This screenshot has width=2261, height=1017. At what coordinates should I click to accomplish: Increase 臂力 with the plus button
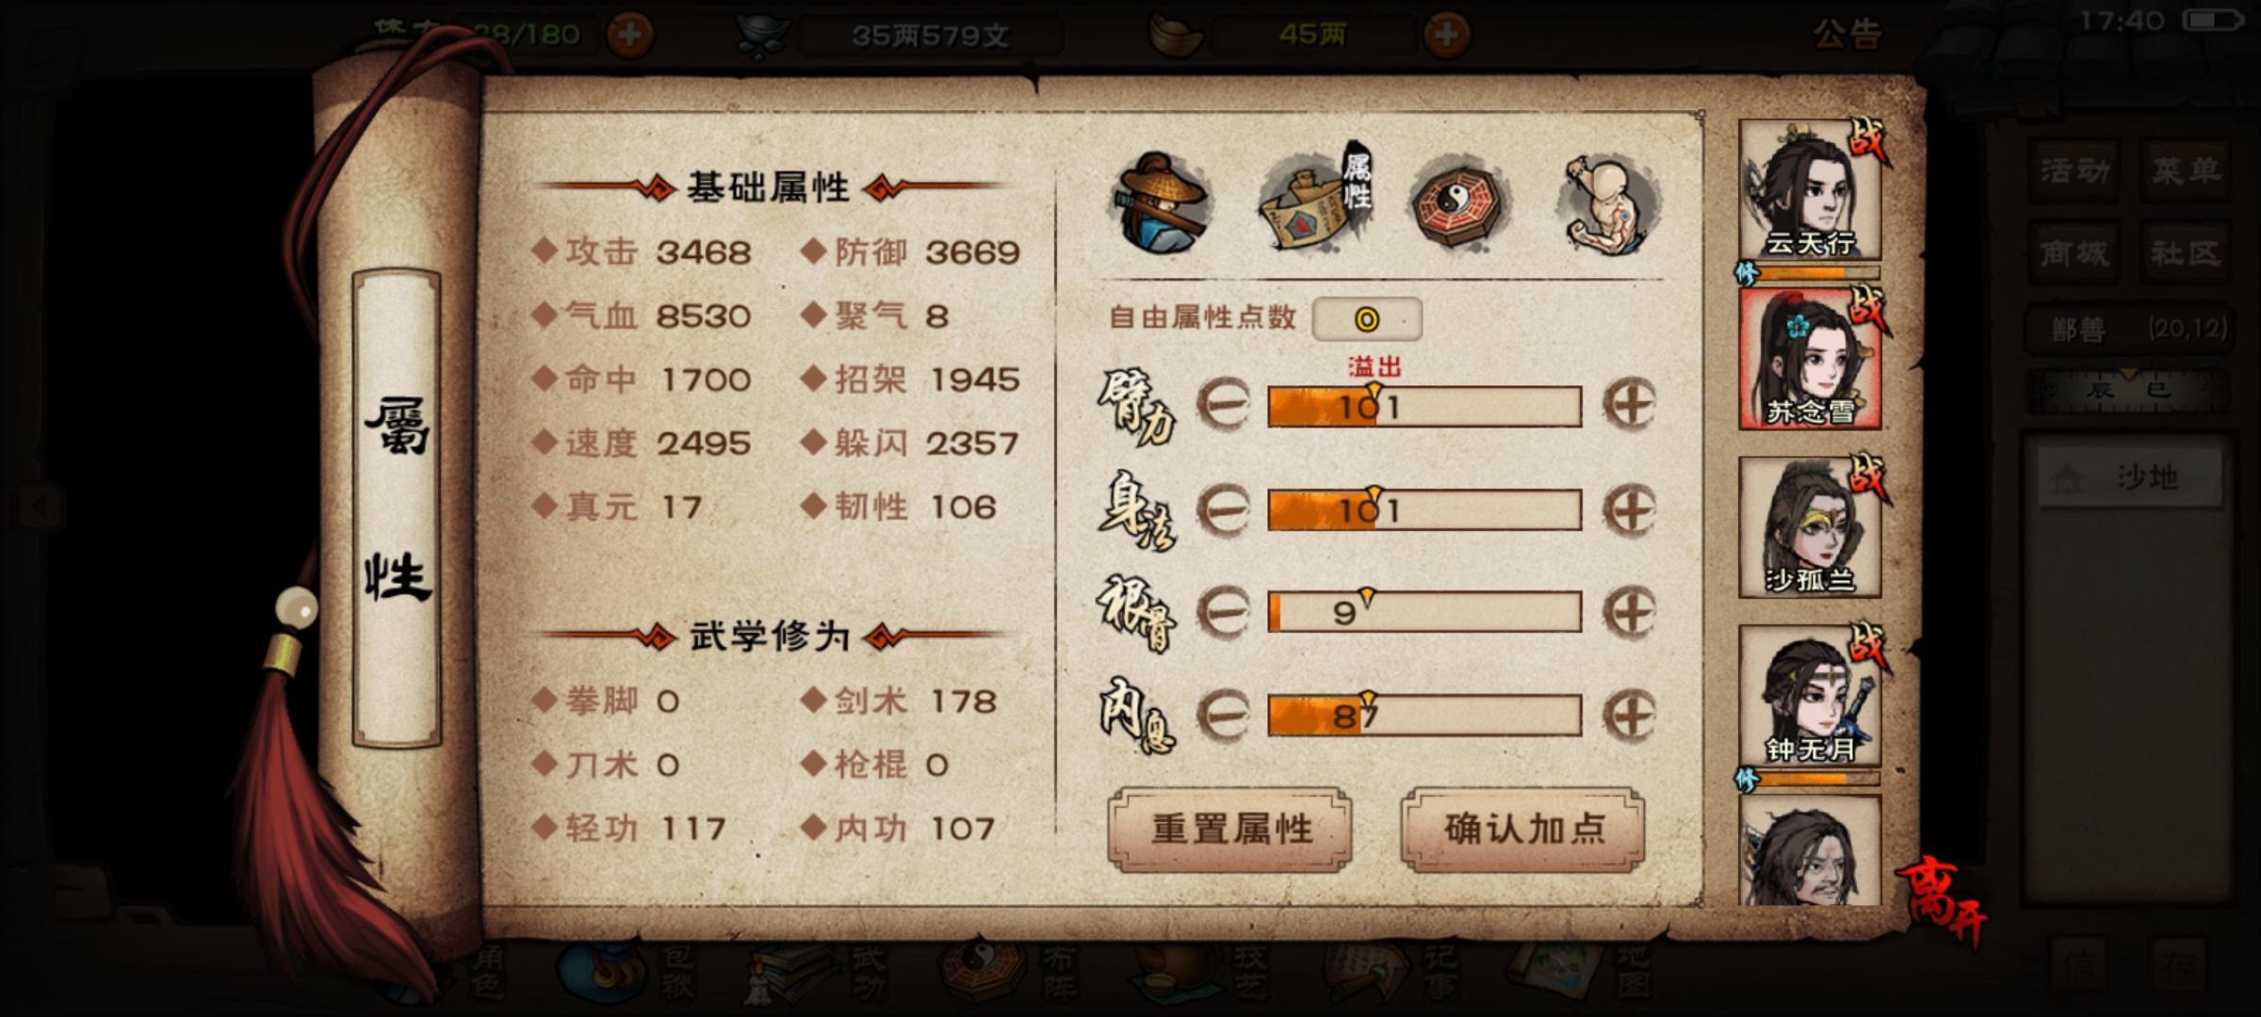point(1630,405)
